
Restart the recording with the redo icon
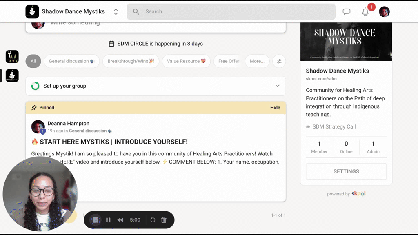153,220
